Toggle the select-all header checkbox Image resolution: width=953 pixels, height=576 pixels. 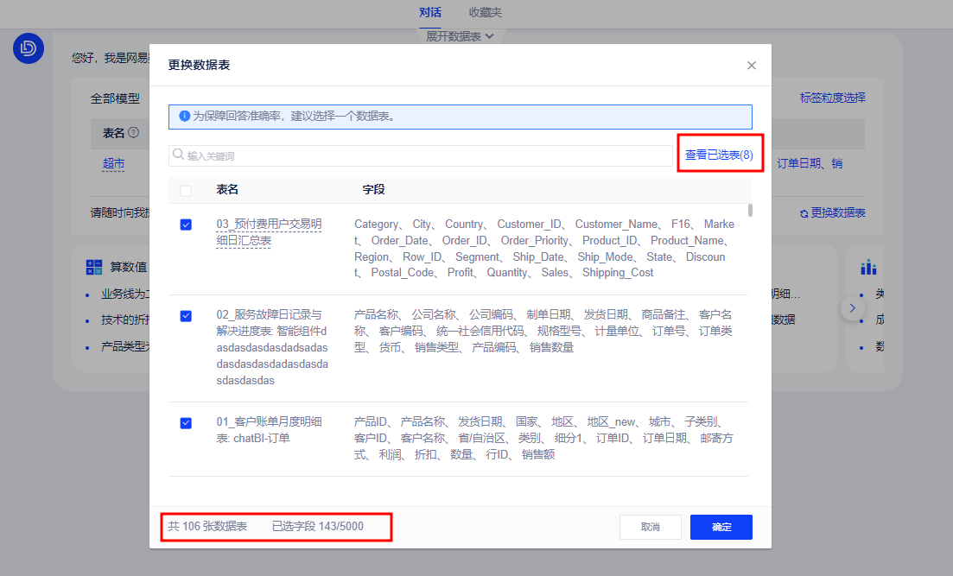point(186,190)
